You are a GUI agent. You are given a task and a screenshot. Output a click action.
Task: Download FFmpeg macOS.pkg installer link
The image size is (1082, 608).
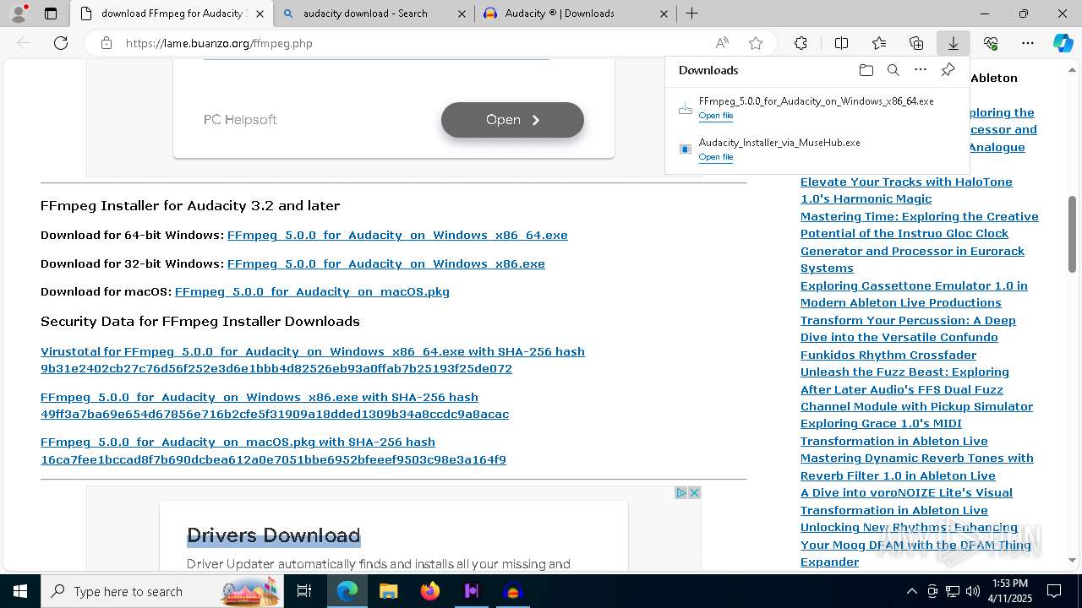click(x=312, y=291)
